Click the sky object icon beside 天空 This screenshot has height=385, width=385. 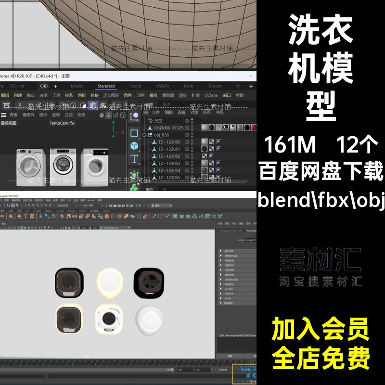(150, 120)
